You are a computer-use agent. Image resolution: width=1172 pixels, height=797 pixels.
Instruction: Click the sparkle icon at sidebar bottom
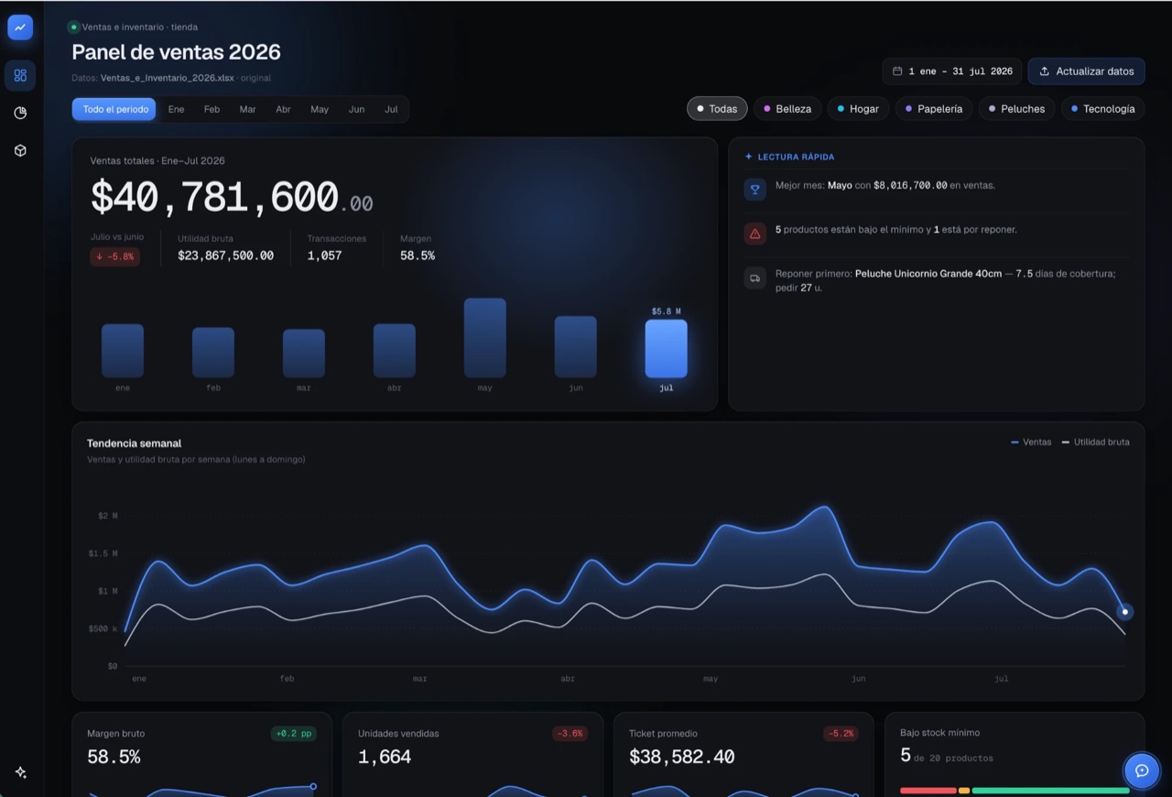[x=20, y=772]
